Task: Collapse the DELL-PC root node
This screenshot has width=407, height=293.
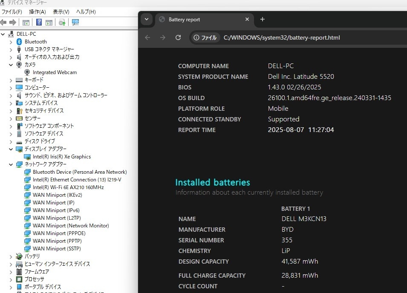Action: 3,34
